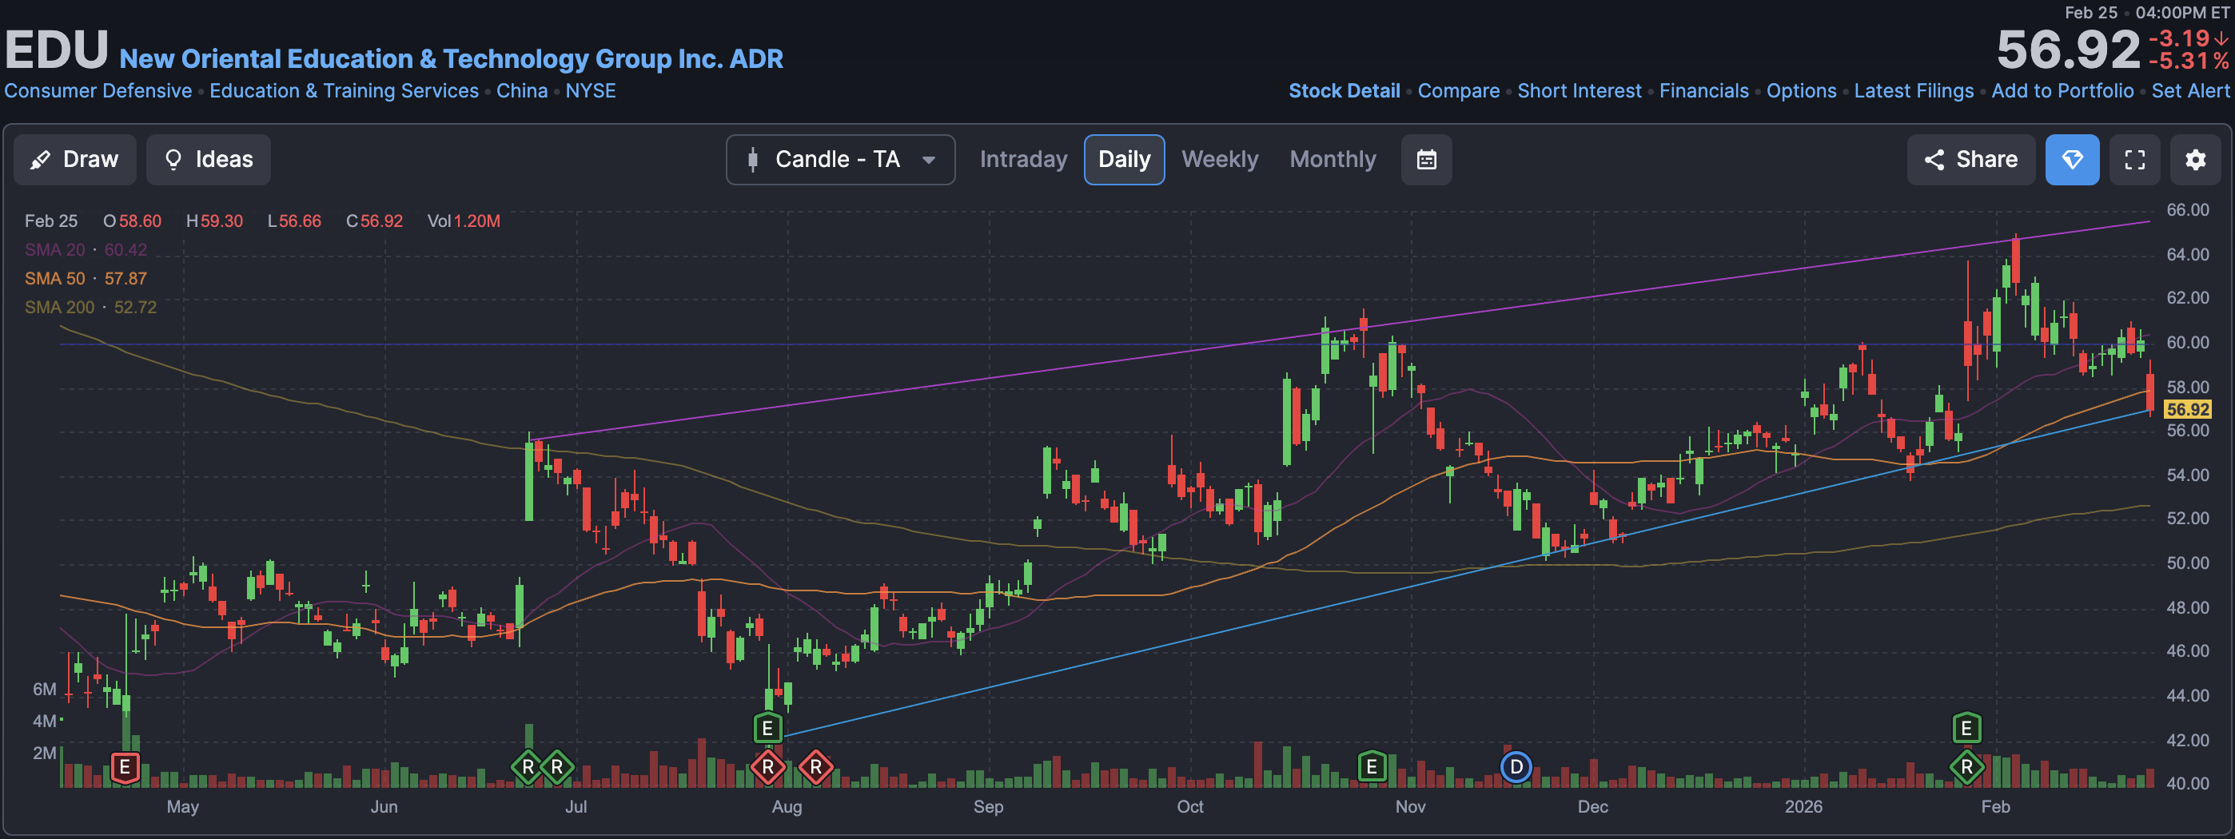Click the pencil icon on Draw button
Image resolution: width=2235 pixels, height=839 pixels.
coord(40,160)
